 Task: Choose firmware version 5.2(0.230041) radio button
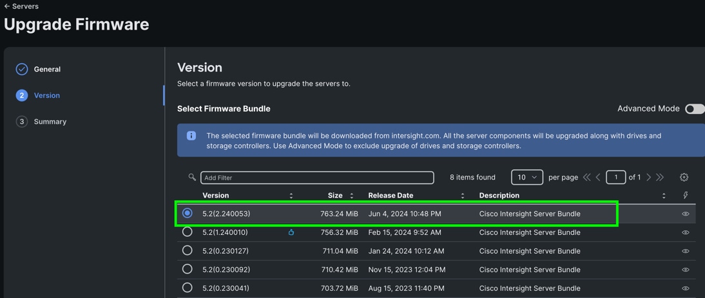[x=188, y=288]
